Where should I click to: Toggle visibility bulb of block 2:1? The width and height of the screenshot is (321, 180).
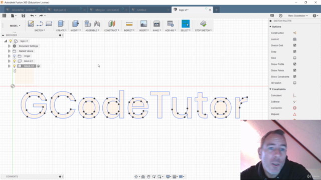point(15,61)
